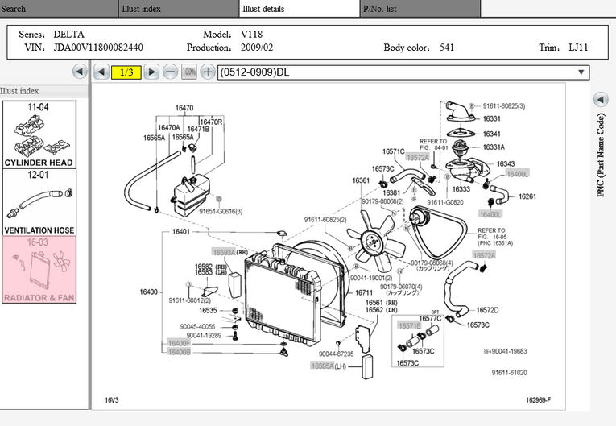The image size is (616, 426).
Task: Switch to the Search tab
Action: click(59, 9)
